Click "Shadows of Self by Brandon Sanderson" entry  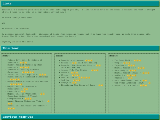tap(23, 71)
